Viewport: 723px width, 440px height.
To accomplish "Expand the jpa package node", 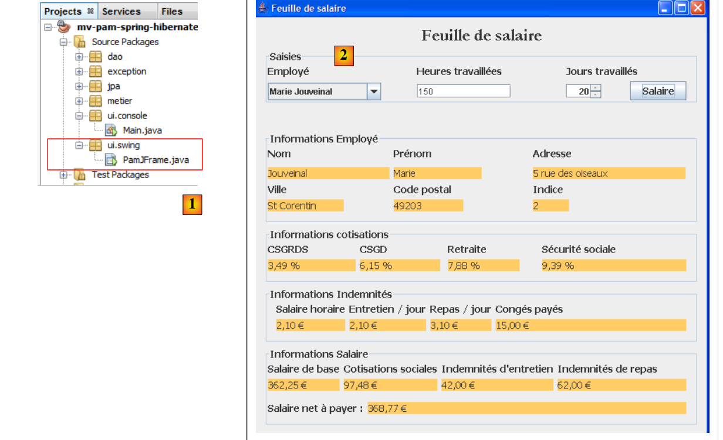I will (79, 86).
